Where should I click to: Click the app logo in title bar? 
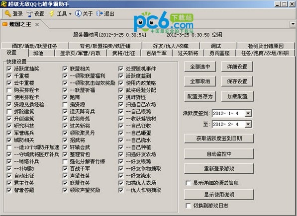(4, 4)
